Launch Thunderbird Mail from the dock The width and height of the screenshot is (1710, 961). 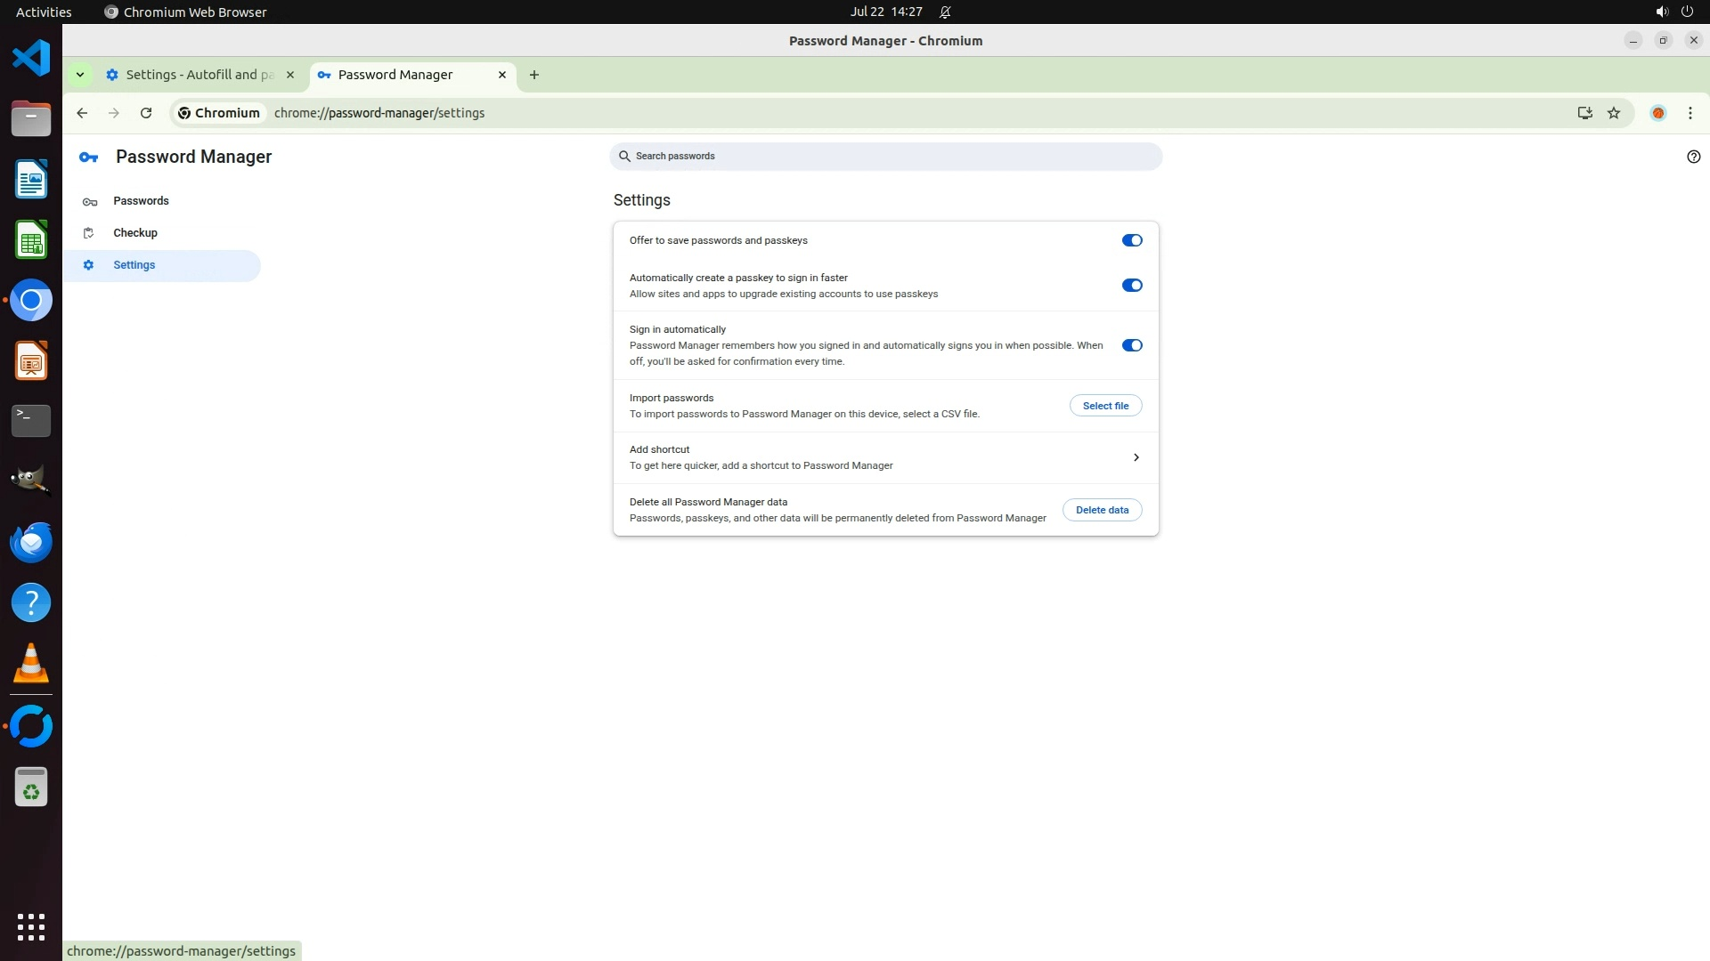click(x=31, y=543)
